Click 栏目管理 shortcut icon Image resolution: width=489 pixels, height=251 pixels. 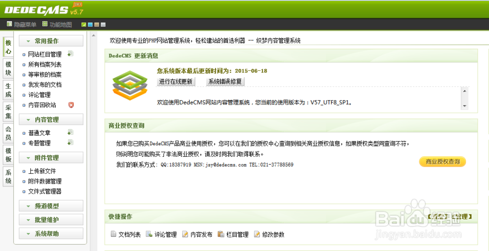pos(221,234)
